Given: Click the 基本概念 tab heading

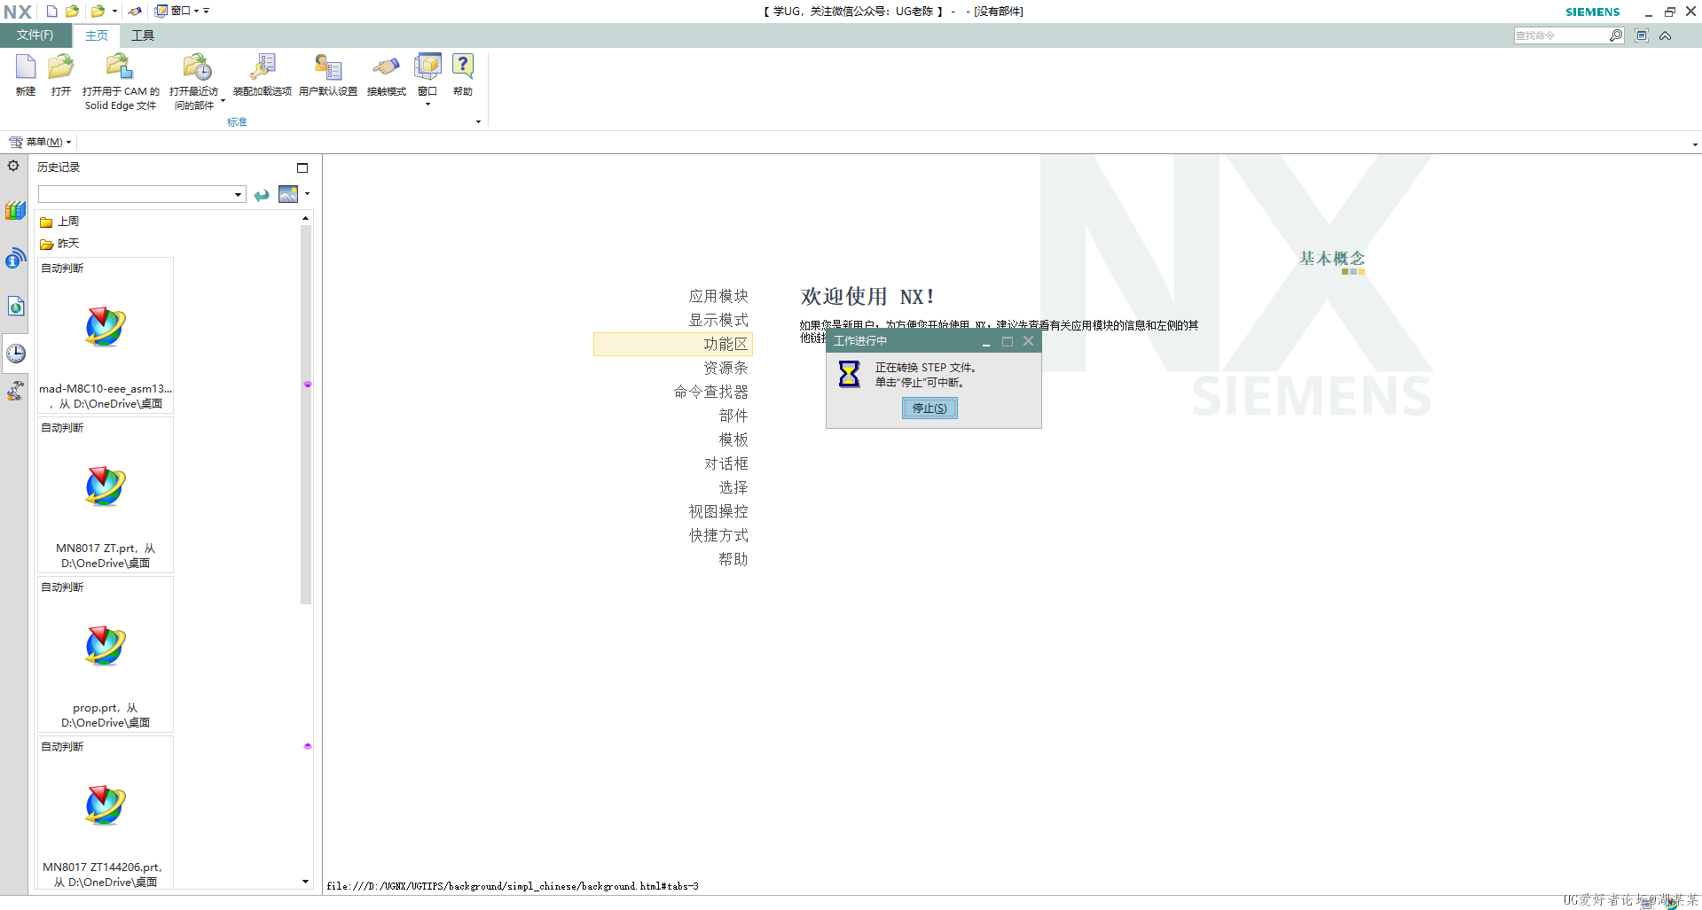Looking at the screenshot, I should pyautogui.click(x=1332, y=259).
